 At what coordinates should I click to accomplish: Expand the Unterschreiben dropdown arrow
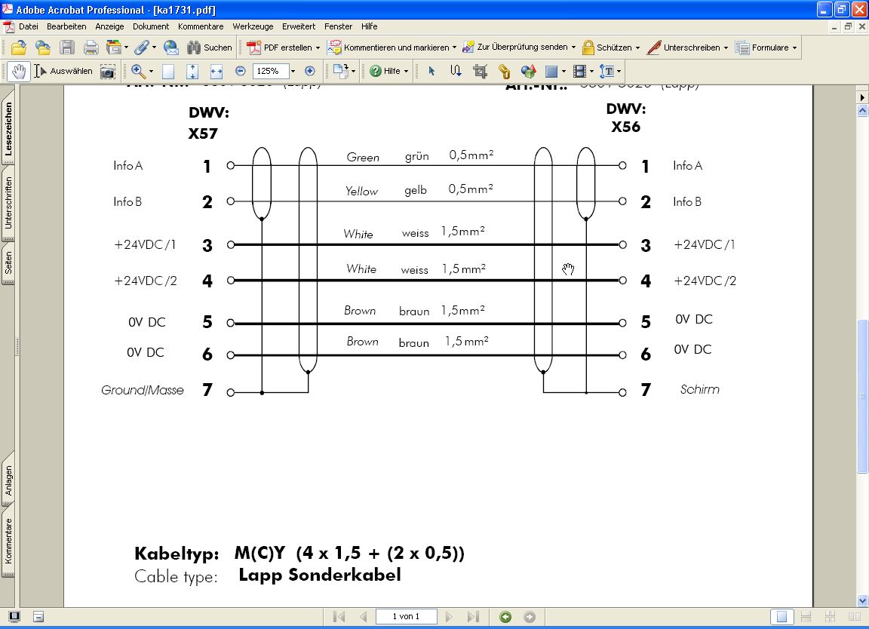726,48
